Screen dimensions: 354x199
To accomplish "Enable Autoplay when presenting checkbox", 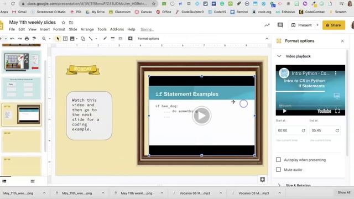I will click(278, 160).
